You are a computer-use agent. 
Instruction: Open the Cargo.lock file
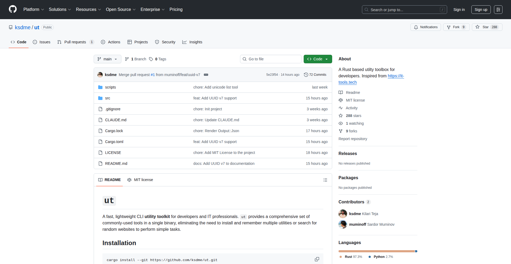(114, 131)
